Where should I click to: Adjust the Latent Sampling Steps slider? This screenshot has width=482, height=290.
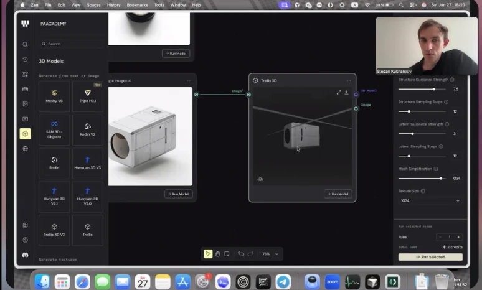click(x=422, y=156)
